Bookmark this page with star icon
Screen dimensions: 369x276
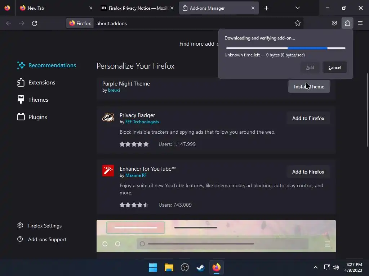click(x=297, y=23)
